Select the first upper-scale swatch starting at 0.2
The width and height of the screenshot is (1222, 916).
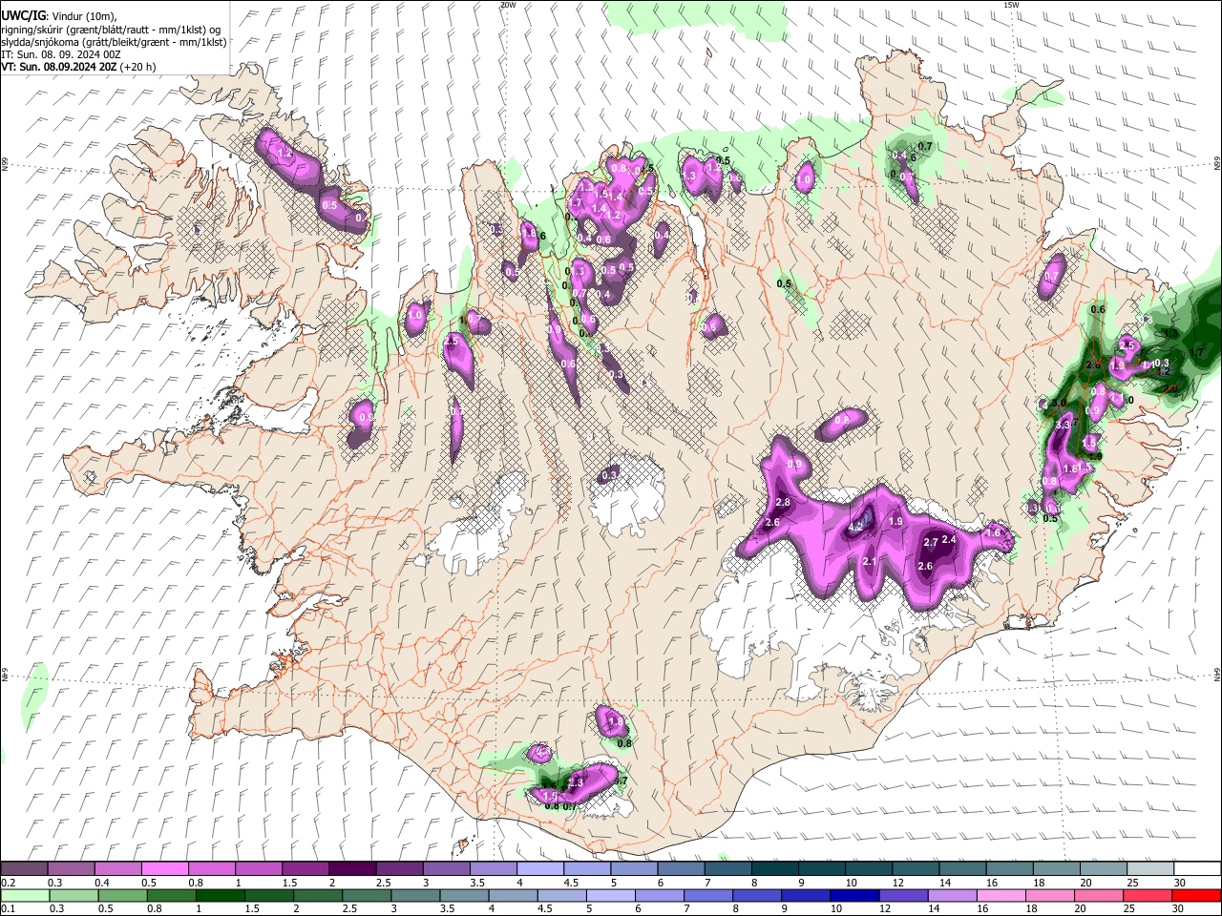pyautogui.click(x=24, y=869)
